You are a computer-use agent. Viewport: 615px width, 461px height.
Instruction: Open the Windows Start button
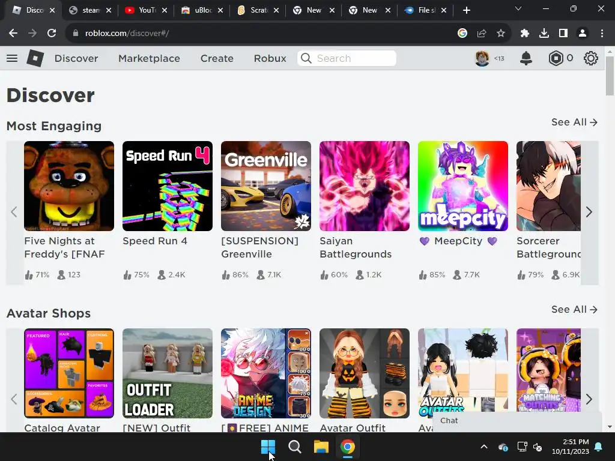268,447
